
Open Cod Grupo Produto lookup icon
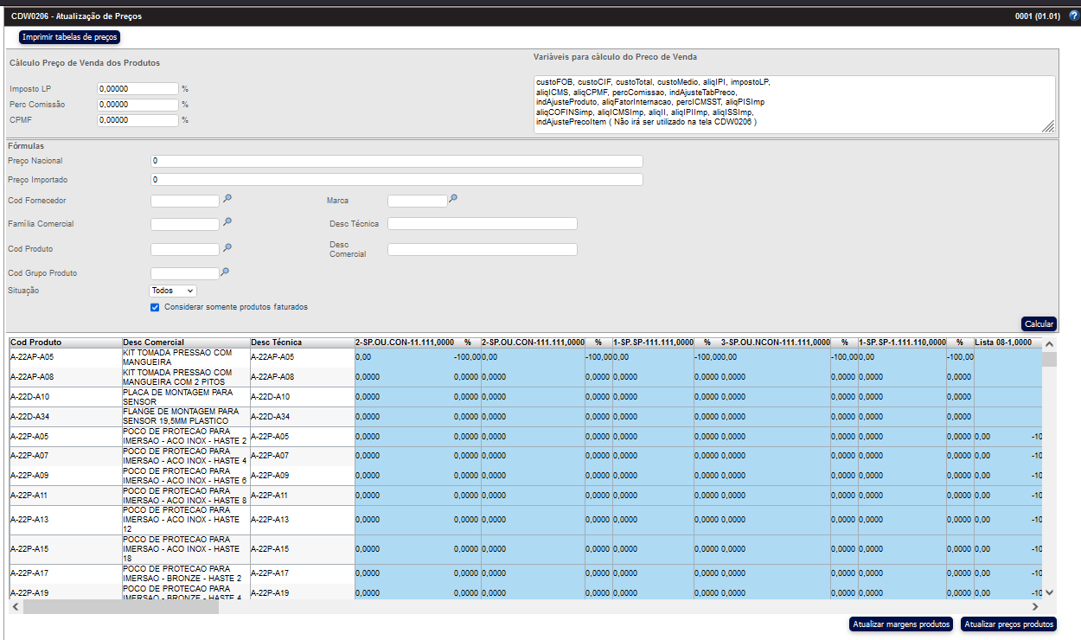(225, 272)
